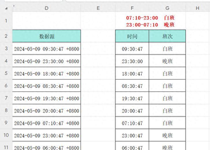Select 晚班 cell in row 10
Image resolution: width=210 pixels, height=150 pixels.
[x=167, y=135]
